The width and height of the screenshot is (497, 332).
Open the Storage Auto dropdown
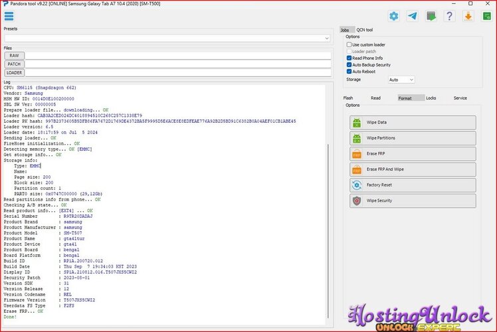(x=401, y=80)
